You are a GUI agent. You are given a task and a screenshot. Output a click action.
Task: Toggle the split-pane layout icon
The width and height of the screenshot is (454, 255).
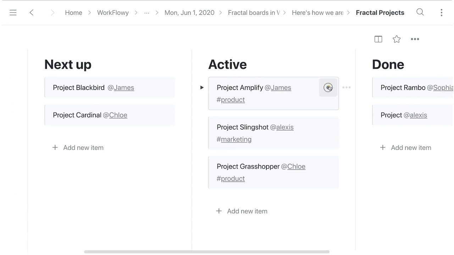[378, 39]
